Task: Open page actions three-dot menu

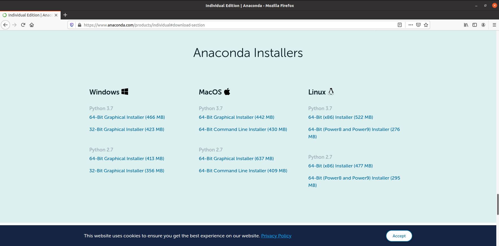Action: coord(411,25)
